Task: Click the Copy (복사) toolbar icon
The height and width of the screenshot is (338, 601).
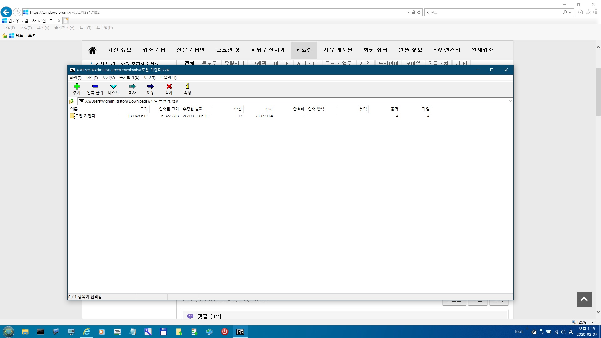Action: (132, 86)
